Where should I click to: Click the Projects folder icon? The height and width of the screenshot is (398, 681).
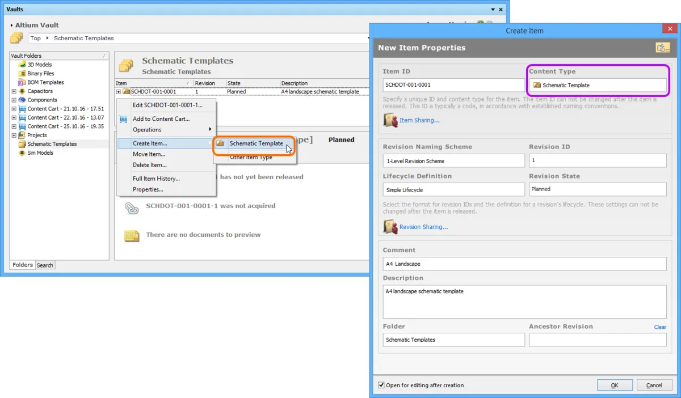point(22,135)
